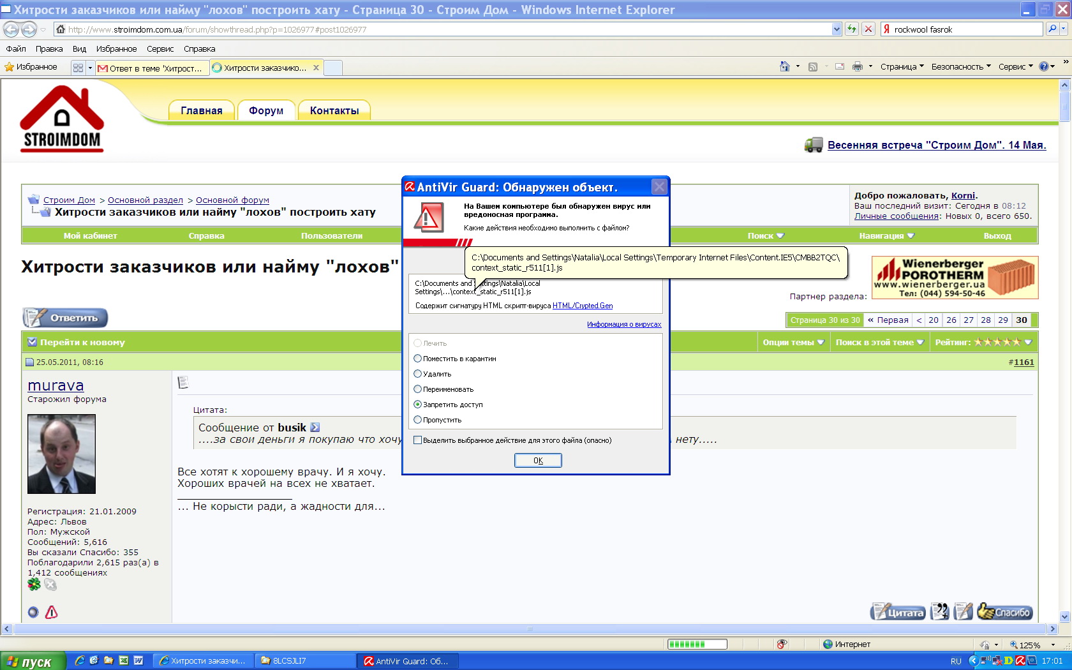Viewport: 1072px width, 670px height.
Task: Open the Избранное menu in menu bar
Action: tap(116, 48)
